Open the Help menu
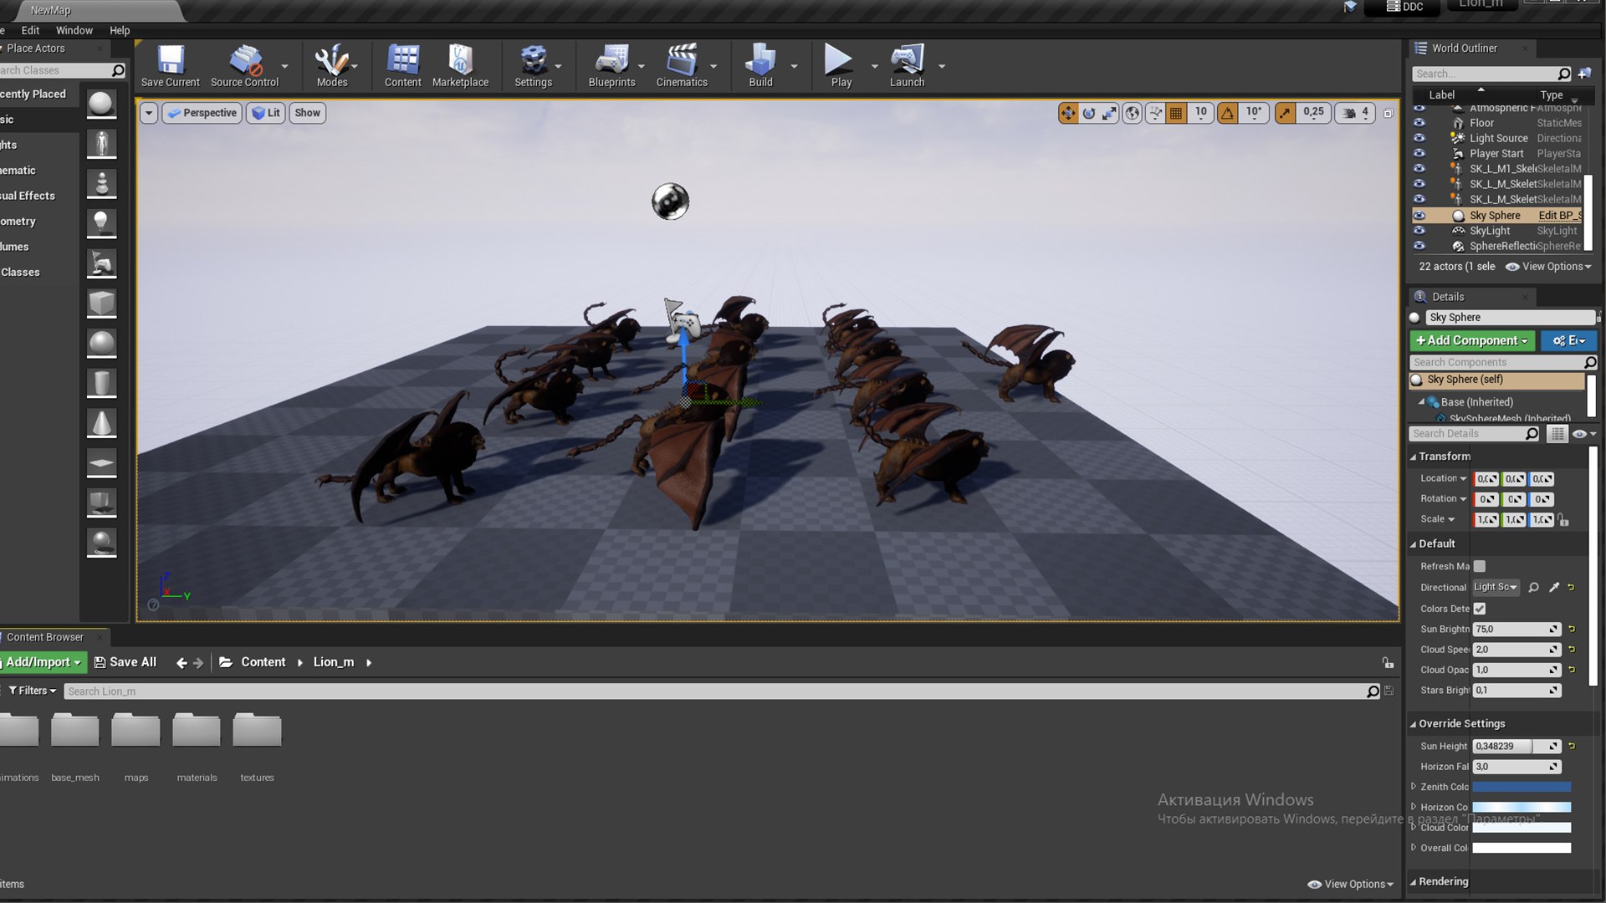 click(x=120, y=30)
